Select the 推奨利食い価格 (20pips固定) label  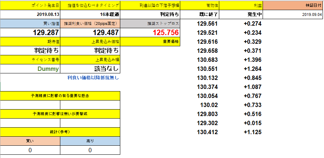point(90,24)
